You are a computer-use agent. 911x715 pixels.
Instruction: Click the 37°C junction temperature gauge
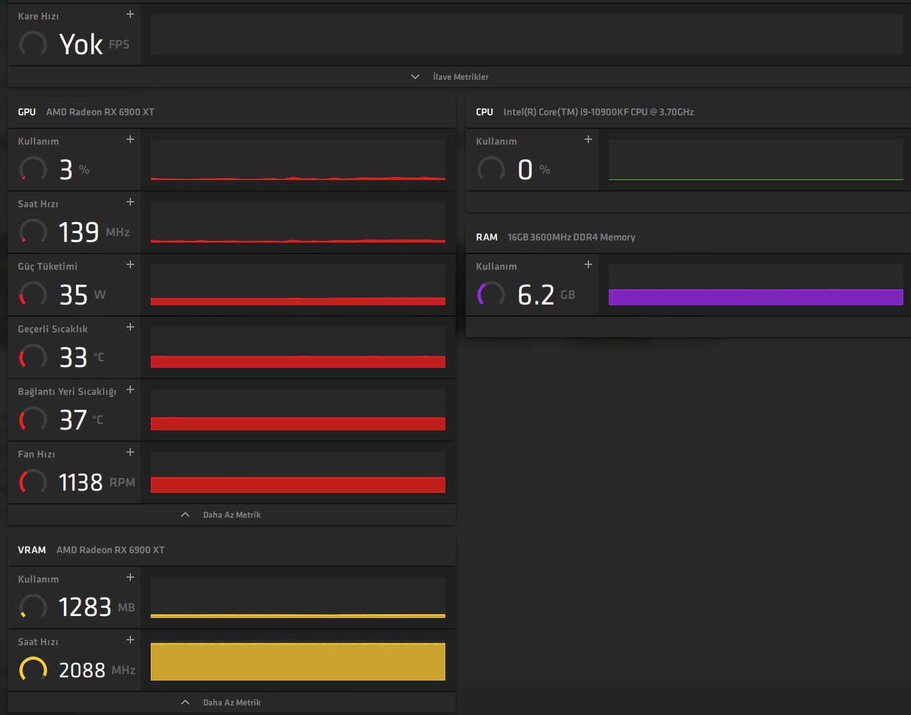33,420
